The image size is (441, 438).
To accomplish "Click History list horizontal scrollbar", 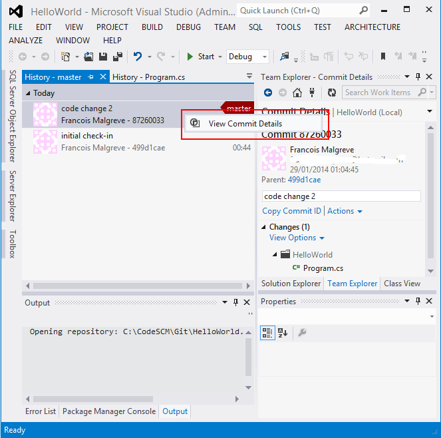I will pyautogui.click(x=138, y=286).
